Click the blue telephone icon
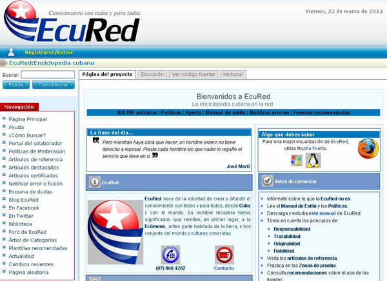387x281 pixels. pyautogui.click(x=170, y=255)
